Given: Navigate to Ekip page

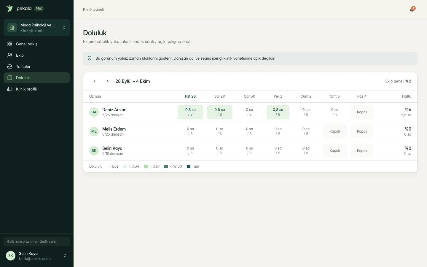Looking at the screenshot, I should coord(37,55).
